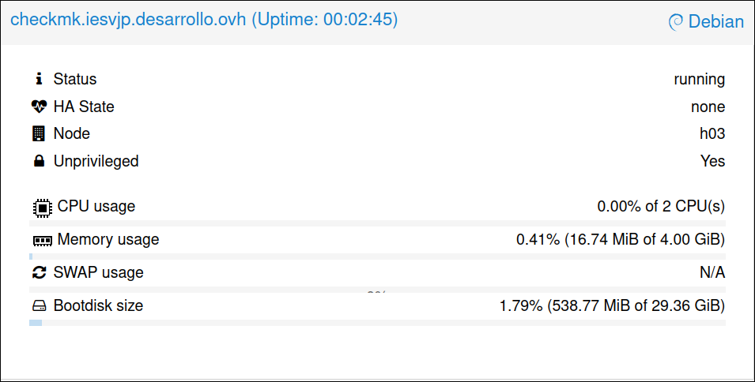Click the Bootdisk size progress bar

coord(377,322)
